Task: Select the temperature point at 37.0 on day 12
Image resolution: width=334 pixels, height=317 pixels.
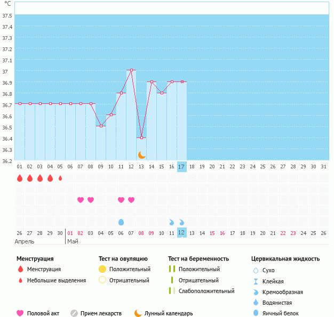Action: click(131, 70)
